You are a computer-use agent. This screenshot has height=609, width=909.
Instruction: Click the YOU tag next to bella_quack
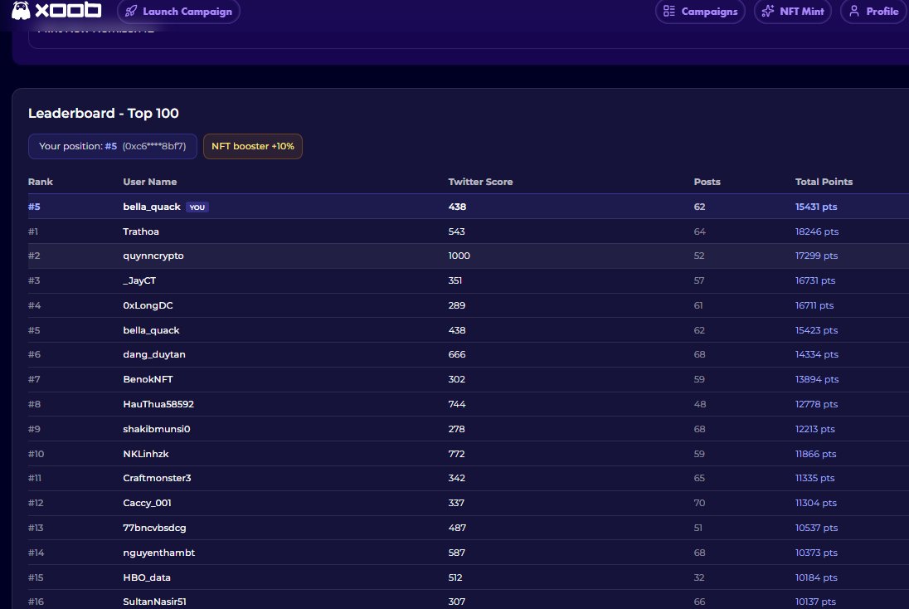tap(197, 207)
